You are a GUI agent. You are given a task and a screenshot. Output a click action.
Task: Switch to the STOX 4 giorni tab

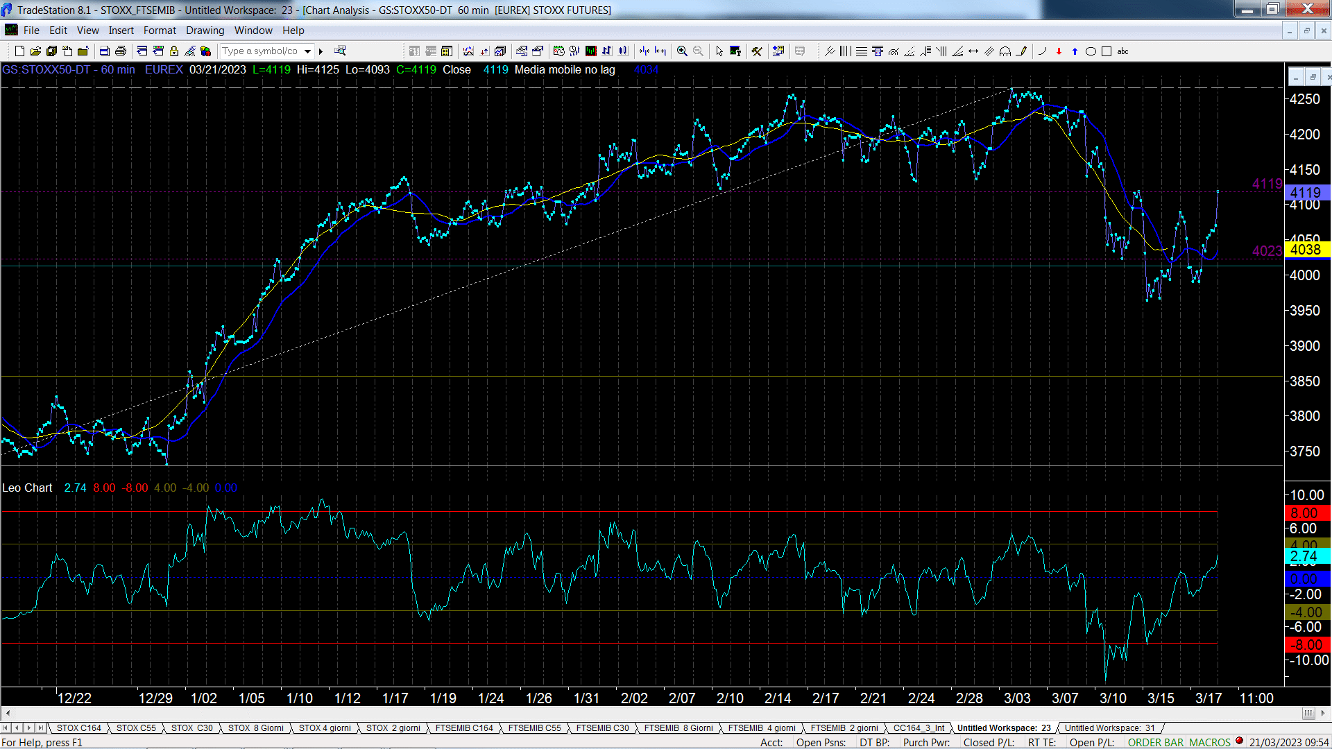[325, 728]
